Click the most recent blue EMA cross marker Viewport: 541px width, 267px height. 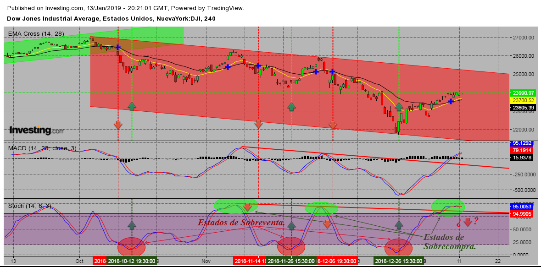pyautogui.click(x=451, y=101)
